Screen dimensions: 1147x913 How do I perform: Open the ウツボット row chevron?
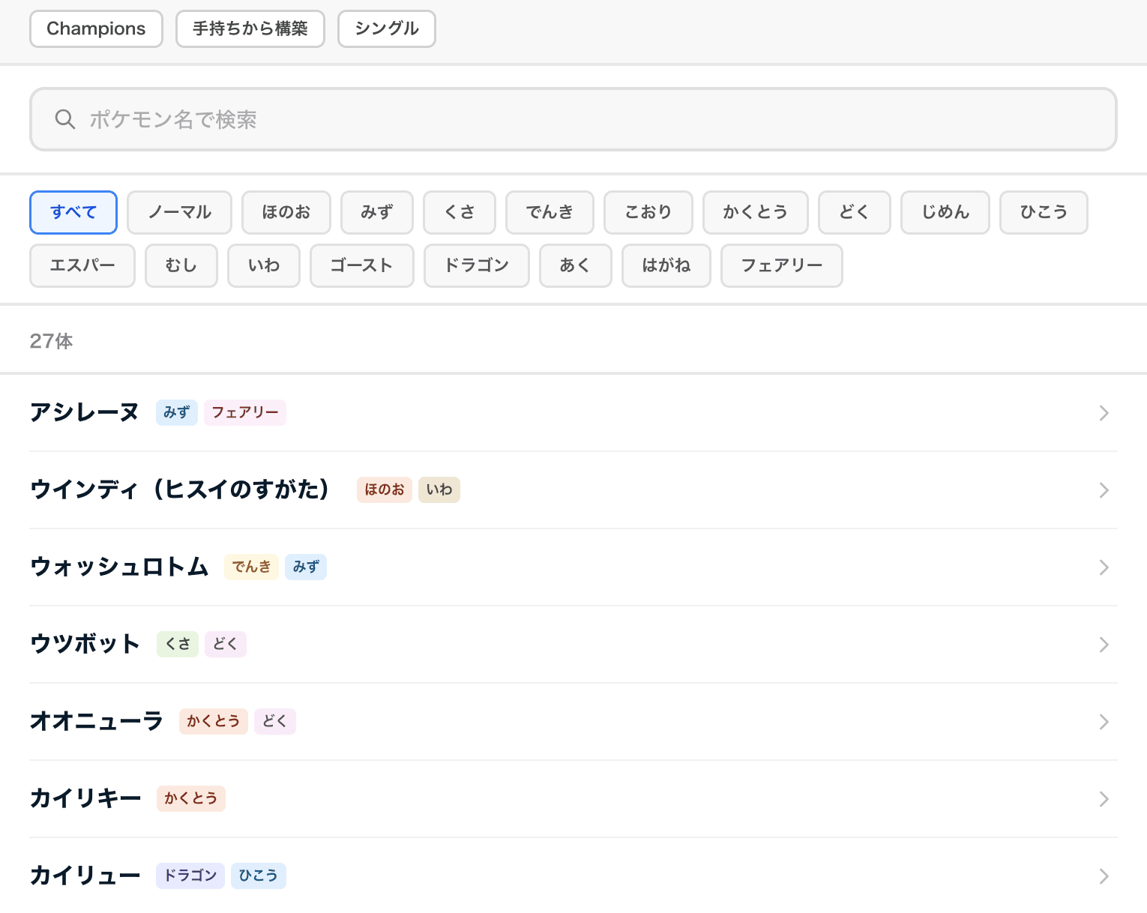coord(1104,645)
